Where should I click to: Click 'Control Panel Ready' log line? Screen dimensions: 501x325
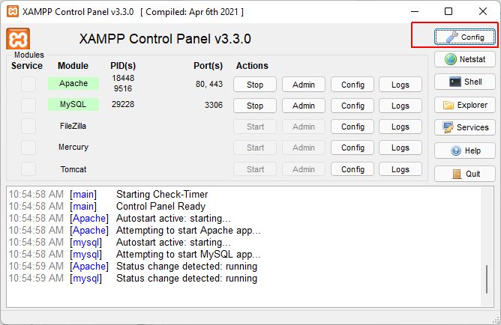(160, 207)
